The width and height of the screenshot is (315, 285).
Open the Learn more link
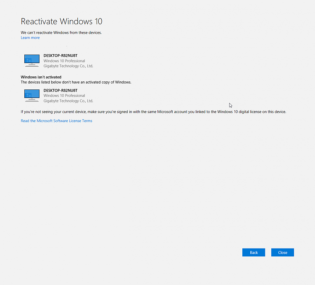coord(30,38)
